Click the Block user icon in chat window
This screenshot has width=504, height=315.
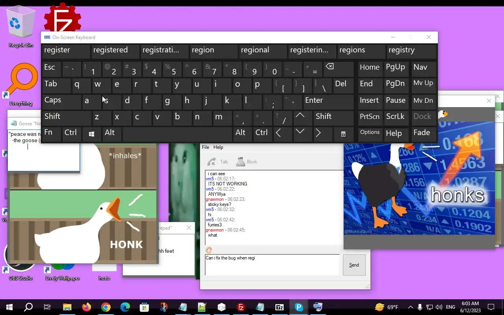coord(241,161)
